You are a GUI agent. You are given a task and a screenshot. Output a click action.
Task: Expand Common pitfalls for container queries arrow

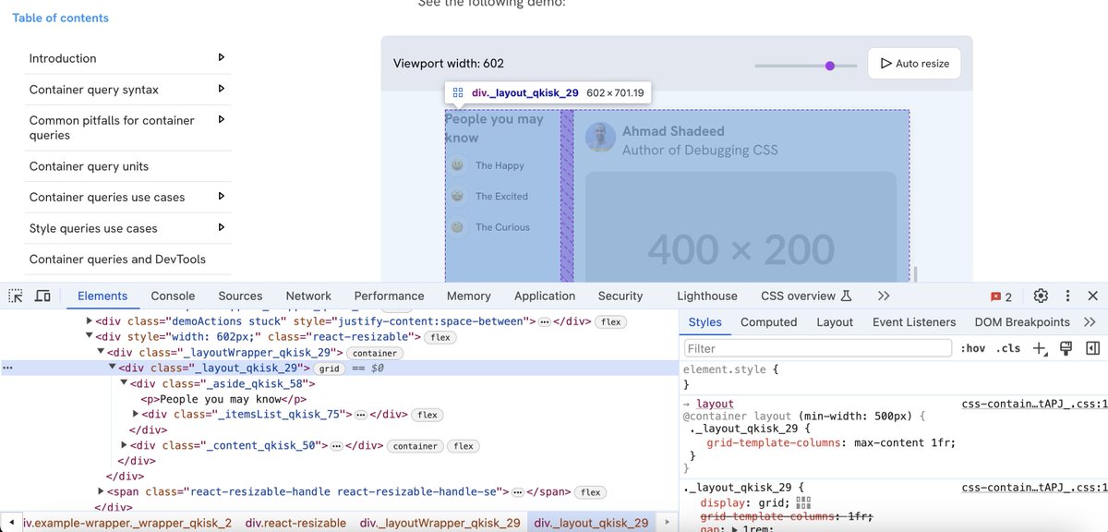point(221,119)
